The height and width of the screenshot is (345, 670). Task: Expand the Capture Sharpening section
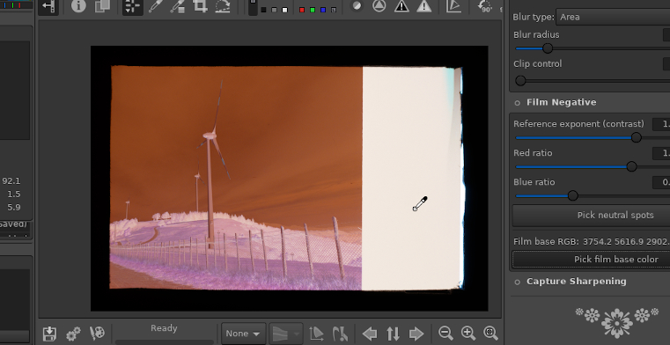point(576,282)
